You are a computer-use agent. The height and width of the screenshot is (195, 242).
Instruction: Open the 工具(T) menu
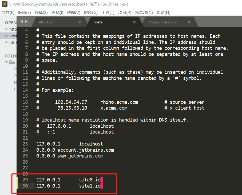[x=108, y=13]
